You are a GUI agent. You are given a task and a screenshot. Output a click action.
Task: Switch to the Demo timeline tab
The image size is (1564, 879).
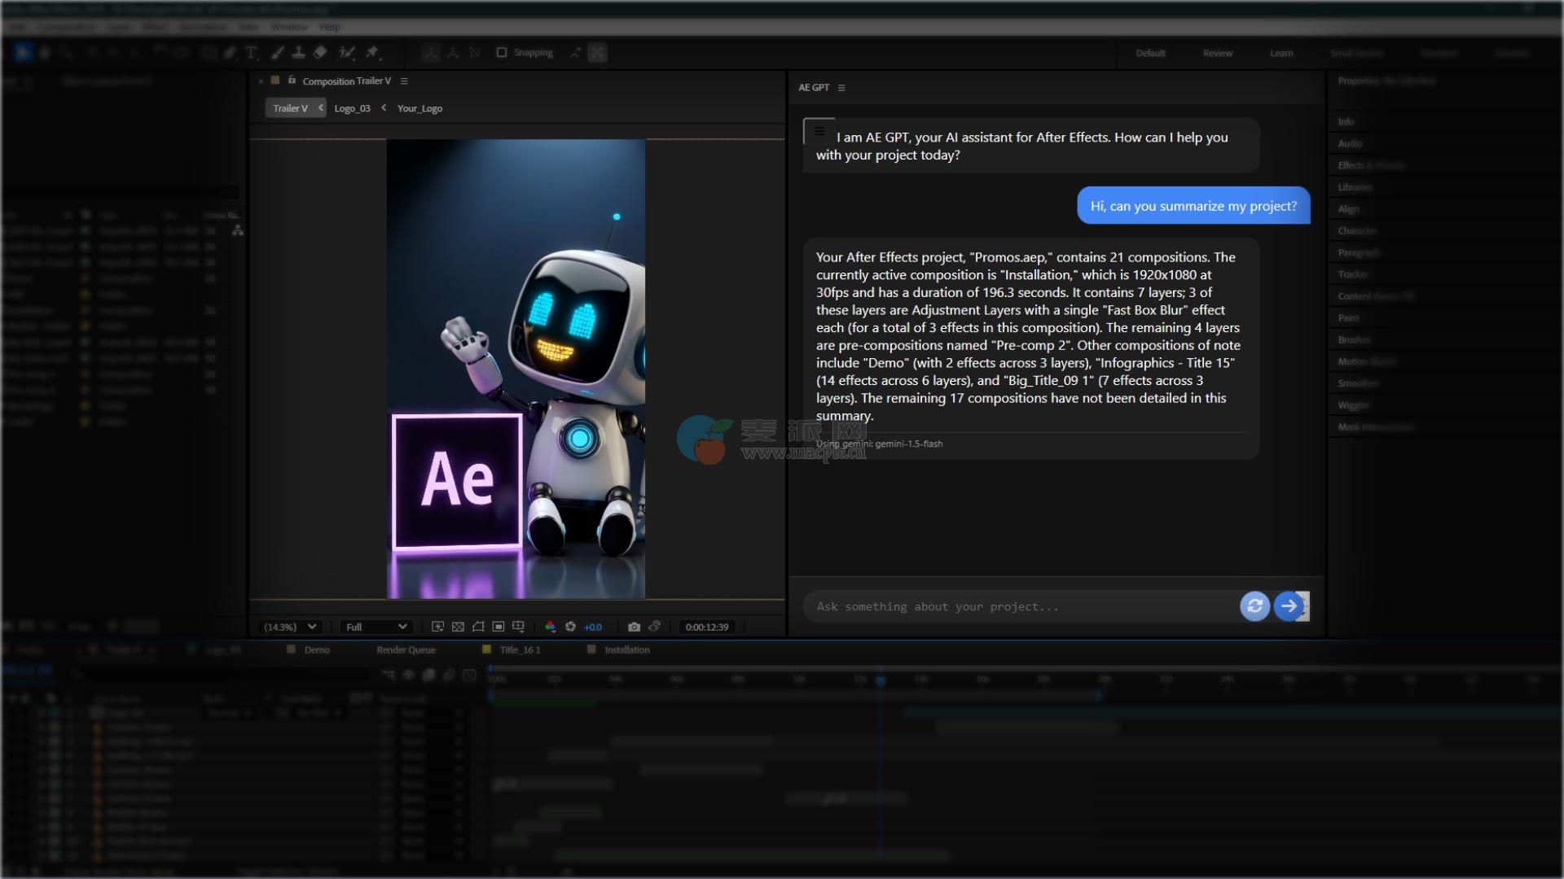[x=317, y=650]
